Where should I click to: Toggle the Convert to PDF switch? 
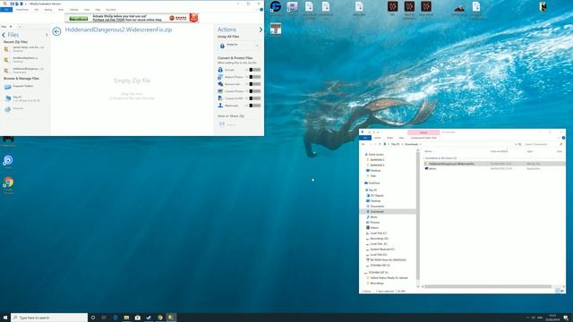255,98
